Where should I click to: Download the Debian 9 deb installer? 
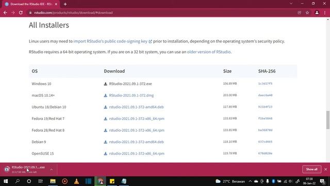136,142
